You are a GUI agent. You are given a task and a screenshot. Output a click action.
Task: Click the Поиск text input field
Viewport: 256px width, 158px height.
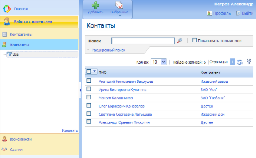pyautogui.click(x=143, y=41)
